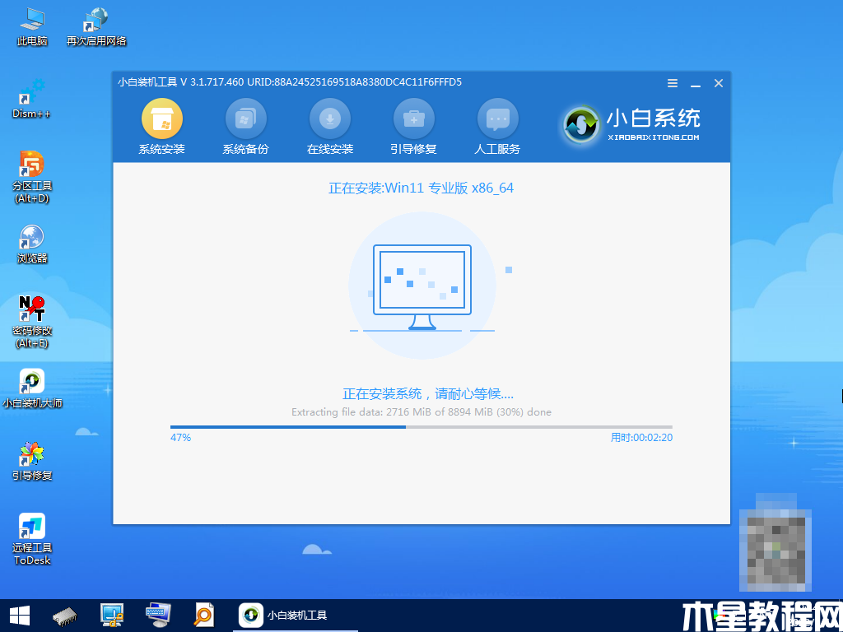
Task: Click the Extracting file data status text
Action: (421, 412)
